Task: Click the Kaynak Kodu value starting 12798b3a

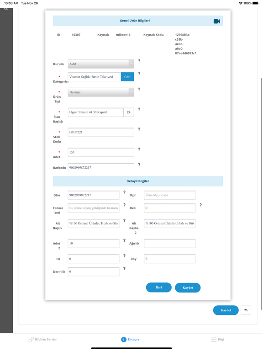Action: click(185, 44)
